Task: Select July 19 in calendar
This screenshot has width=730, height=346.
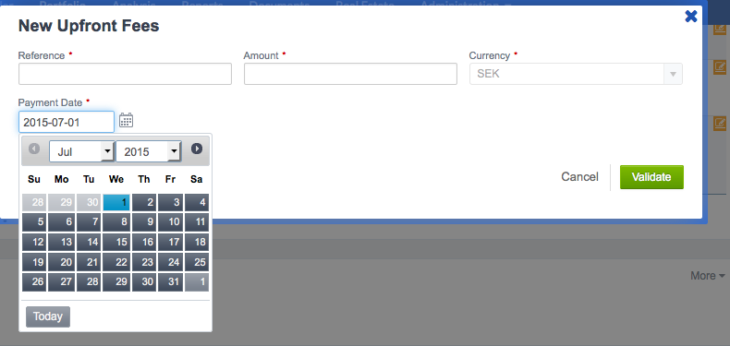Action: click(34, 262)
